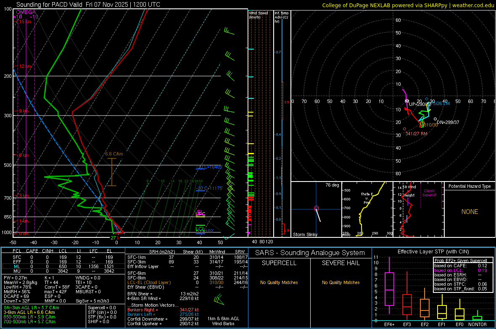Screen dimensions: 496x329
Task: Click the MBURST = 0 value
Action: pyautogui.click(x=88, y=292)
